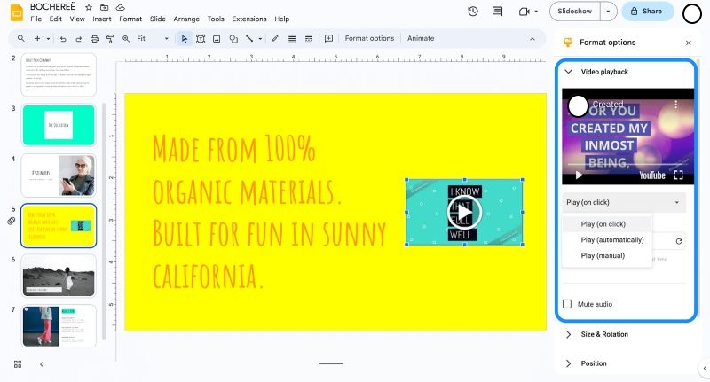Click the zoom magnifier tool
The image size is (710, 382).
[x=126, y=39]
